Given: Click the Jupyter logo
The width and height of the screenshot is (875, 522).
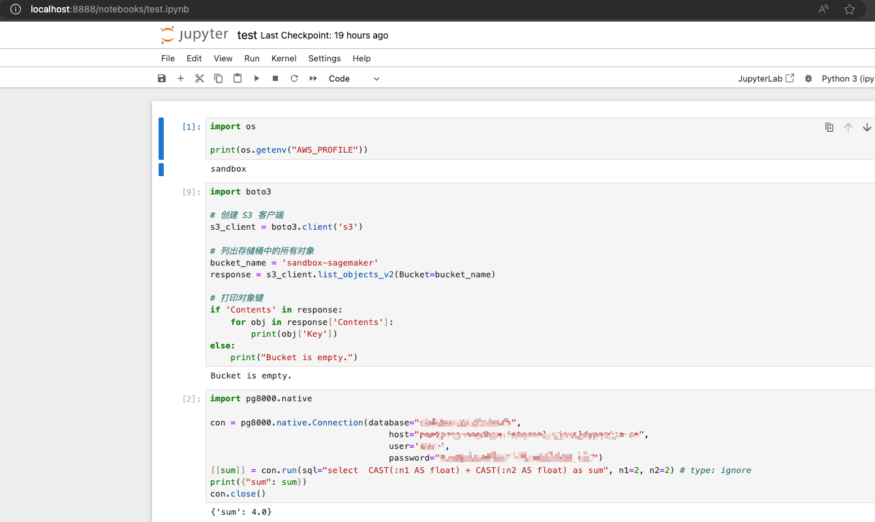Looking at the screenshot, I should 194,35.
